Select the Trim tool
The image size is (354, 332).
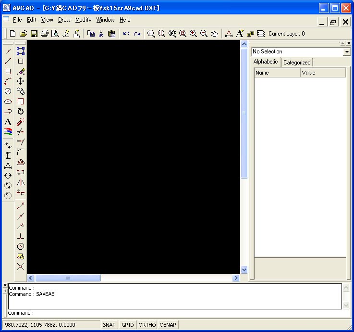tap(21, 132)
